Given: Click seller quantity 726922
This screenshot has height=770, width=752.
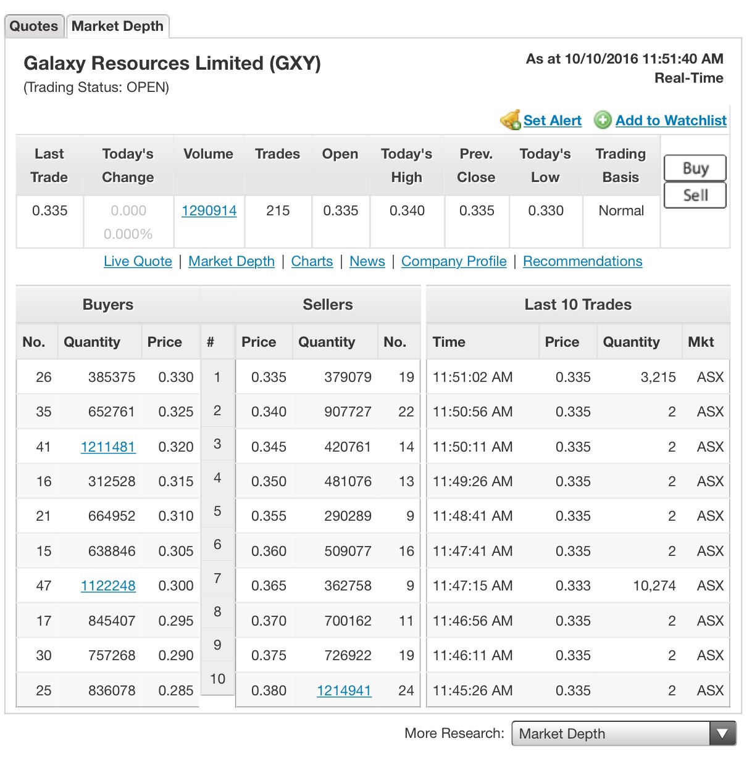Looking at the screenshot, I should click(348, 655).
